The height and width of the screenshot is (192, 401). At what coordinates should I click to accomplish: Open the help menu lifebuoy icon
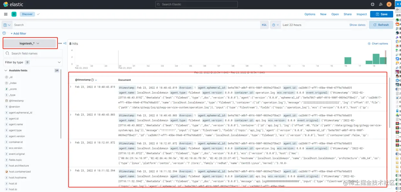(373, 4)
